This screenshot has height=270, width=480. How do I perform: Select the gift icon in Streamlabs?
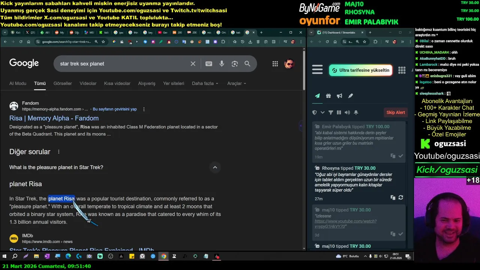pyautogui.click(x=328, y=96)
